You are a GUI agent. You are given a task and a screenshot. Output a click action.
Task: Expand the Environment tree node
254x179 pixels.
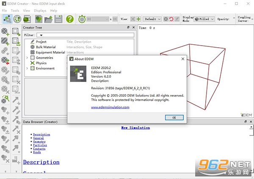coord(27,68)
